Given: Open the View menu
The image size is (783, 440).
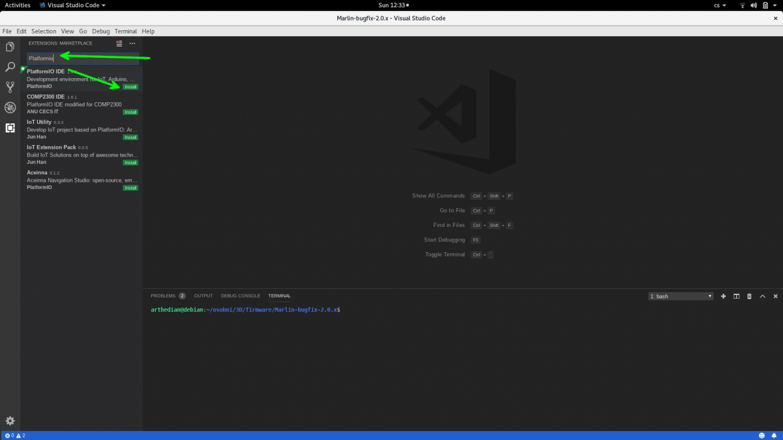Looking at the screenshot, I should click(67, 31).
